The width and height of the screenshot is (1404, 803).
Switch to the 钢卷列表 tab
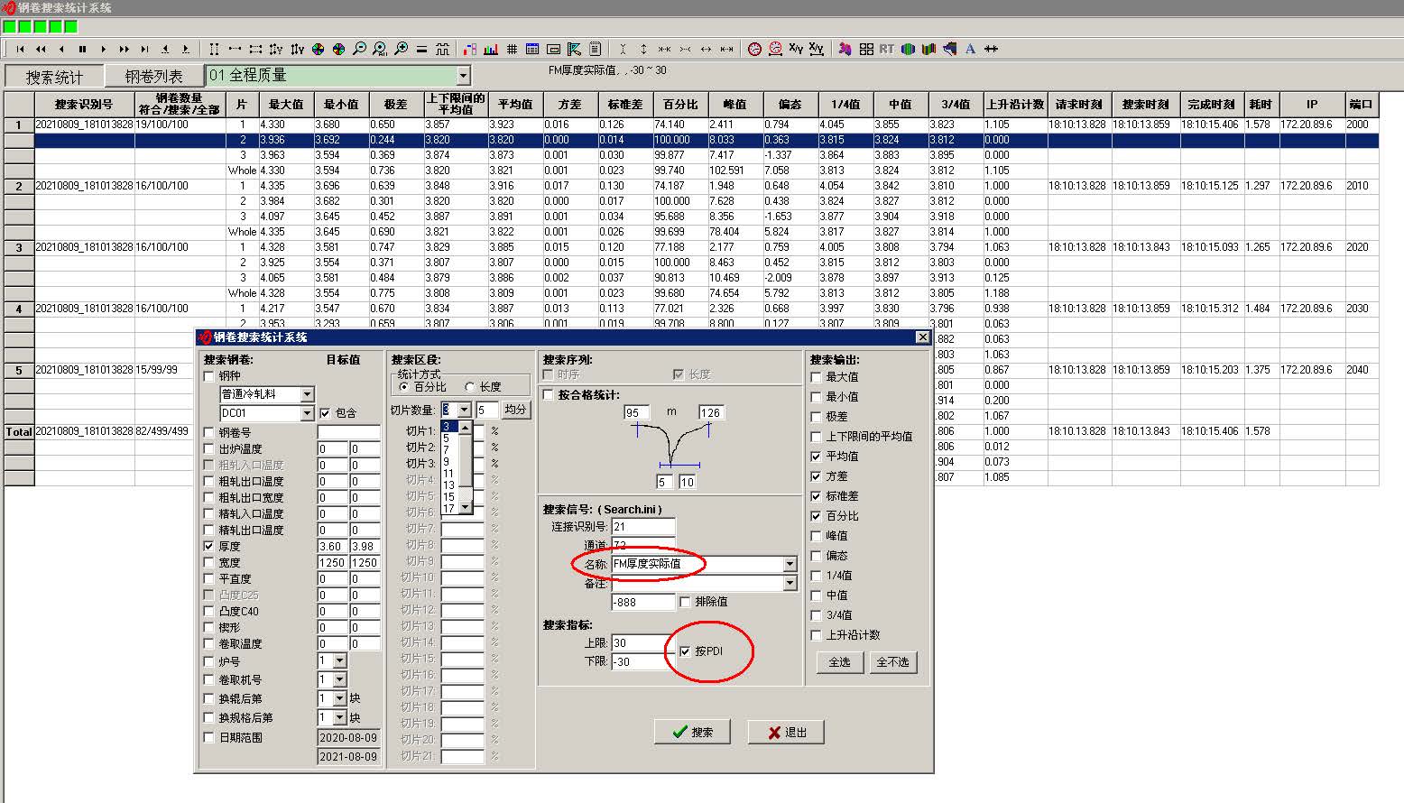click(x=153, y=77)
